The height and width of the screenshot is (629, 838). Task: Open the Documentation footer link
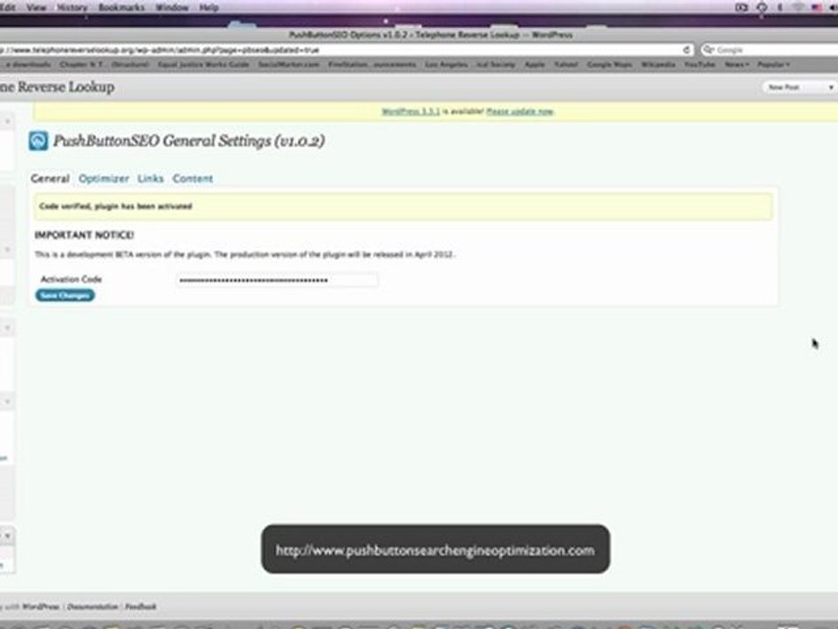click(93, 606)
